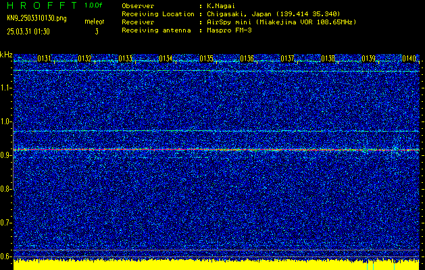The width and height of the screenshot is (425, 270).
Task: Click the Receiving antenna label
Action: [x=156, y=30]
